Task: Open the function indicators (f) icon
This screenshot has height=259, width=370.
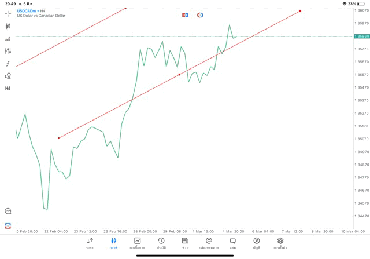Action: tap(8, 64)
